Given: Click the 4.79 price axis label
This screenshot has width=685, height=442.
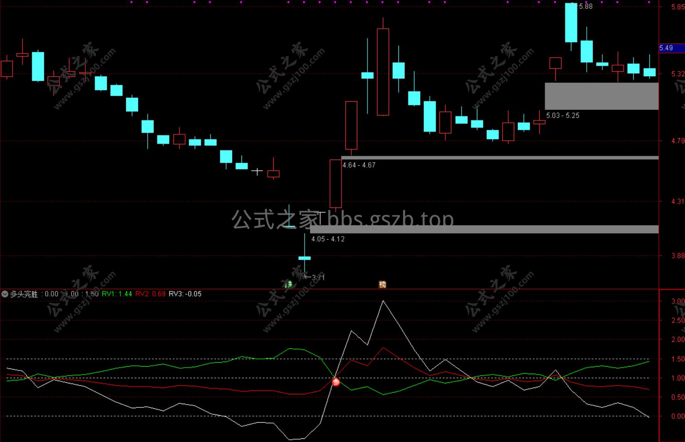Looking at the screenshot, I should (x=678, y=141).
